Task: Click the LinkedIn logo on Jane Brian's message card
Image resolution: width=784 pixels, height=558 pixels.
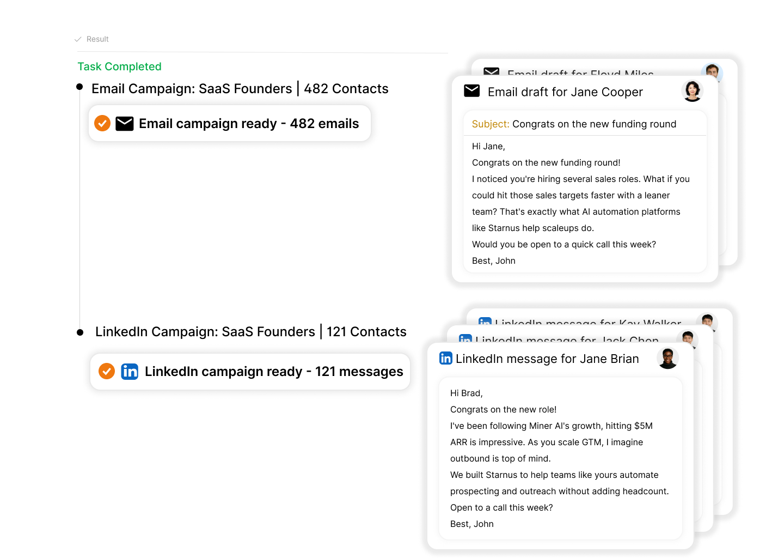Action: tap(446, 358)
